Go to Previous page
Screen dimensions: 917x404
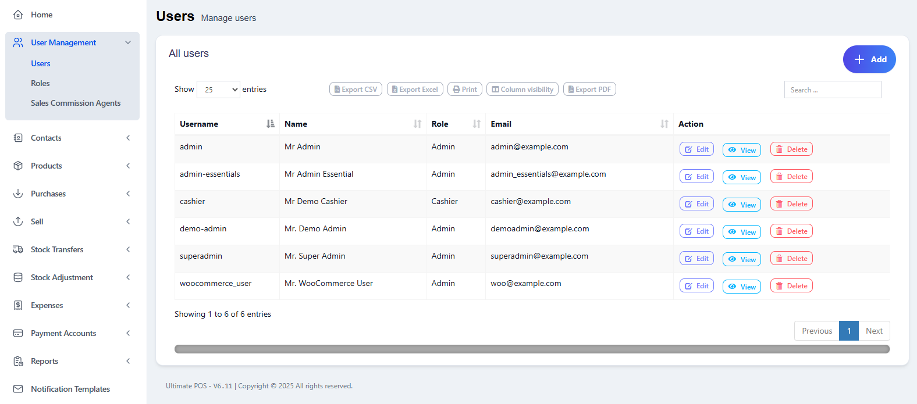pos(817,331)
